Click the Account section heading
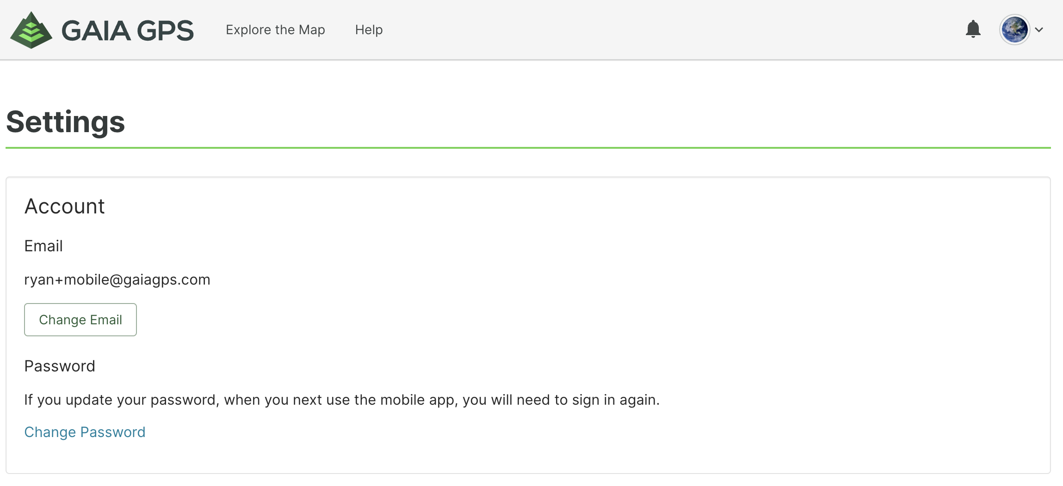This screenshot has width=1063, height=486. (64, 206)
